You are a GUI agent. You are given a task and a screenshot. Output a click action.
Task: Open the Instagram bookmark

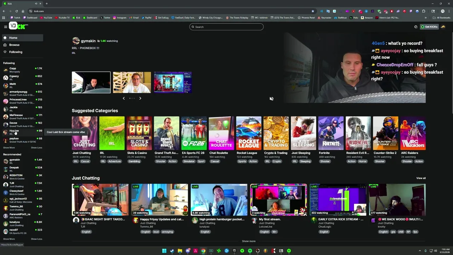(120, 18)
